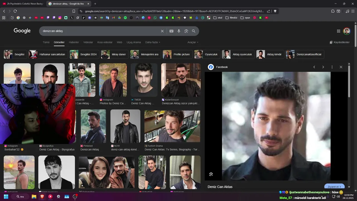357x201 pixels.
Task: Open the extensions puzzle icon
Action: [333, 11]
